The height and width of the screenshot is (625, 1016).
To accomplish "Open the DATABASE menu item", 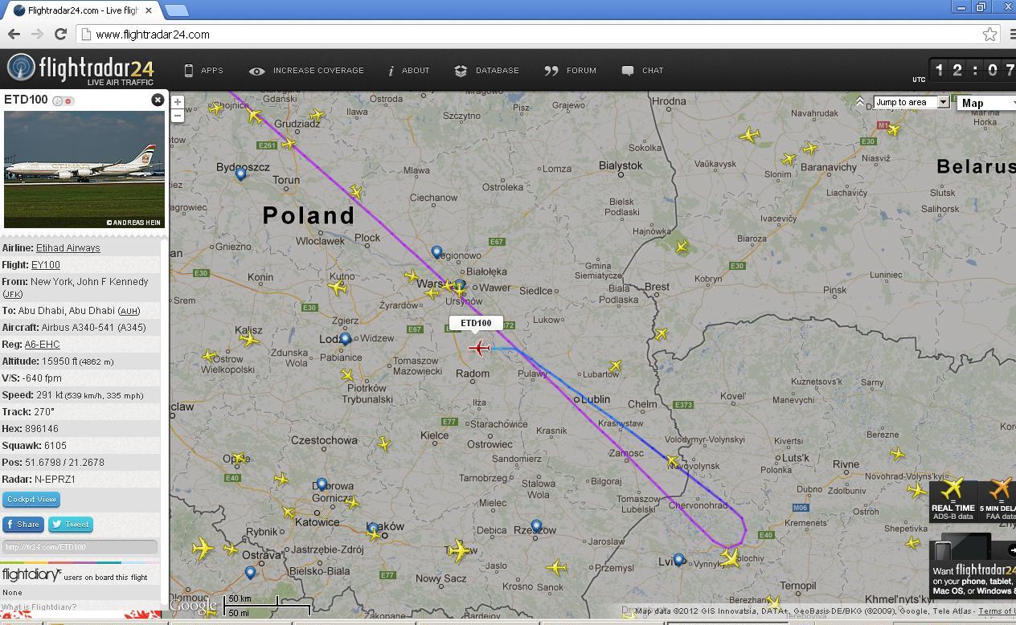I will coord(486,71).
